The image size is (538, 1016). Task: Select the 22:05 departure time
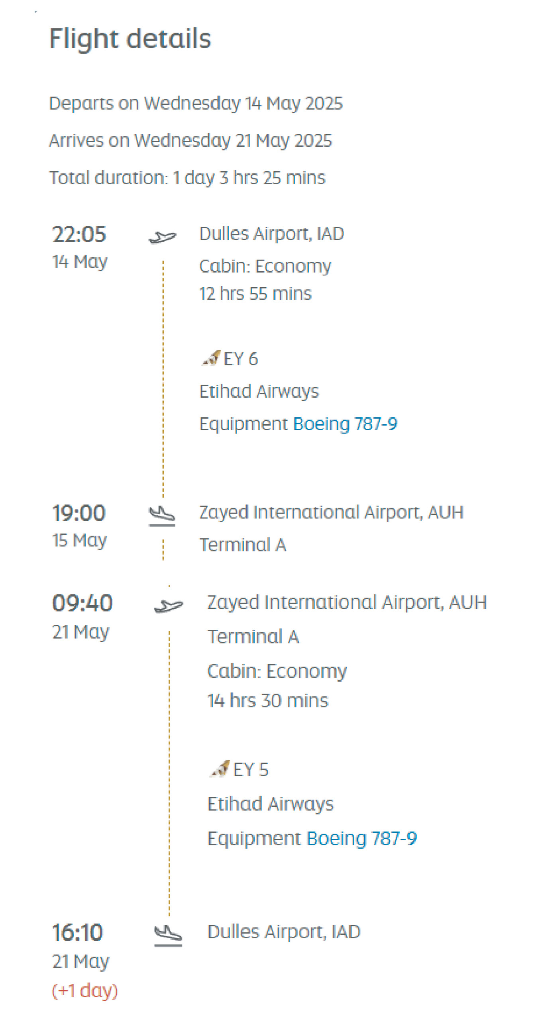(x=79, y=234)
